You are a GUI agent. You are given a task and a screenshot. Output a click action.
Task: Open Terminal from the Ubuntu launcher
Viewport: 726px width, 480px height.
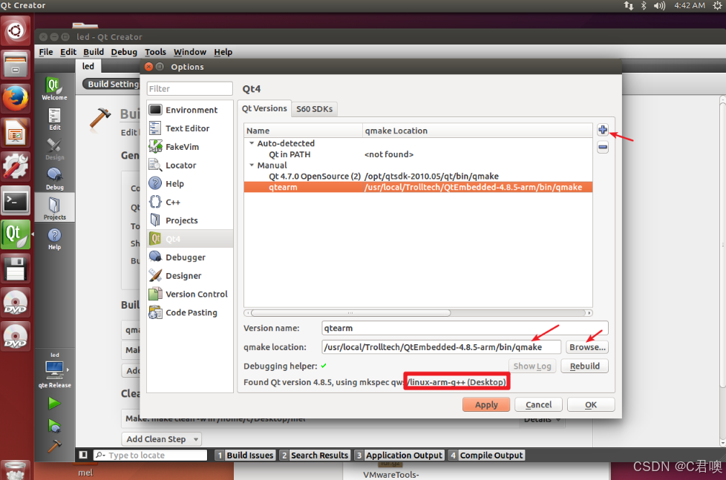pyautogui.click(x=16, y=201)
